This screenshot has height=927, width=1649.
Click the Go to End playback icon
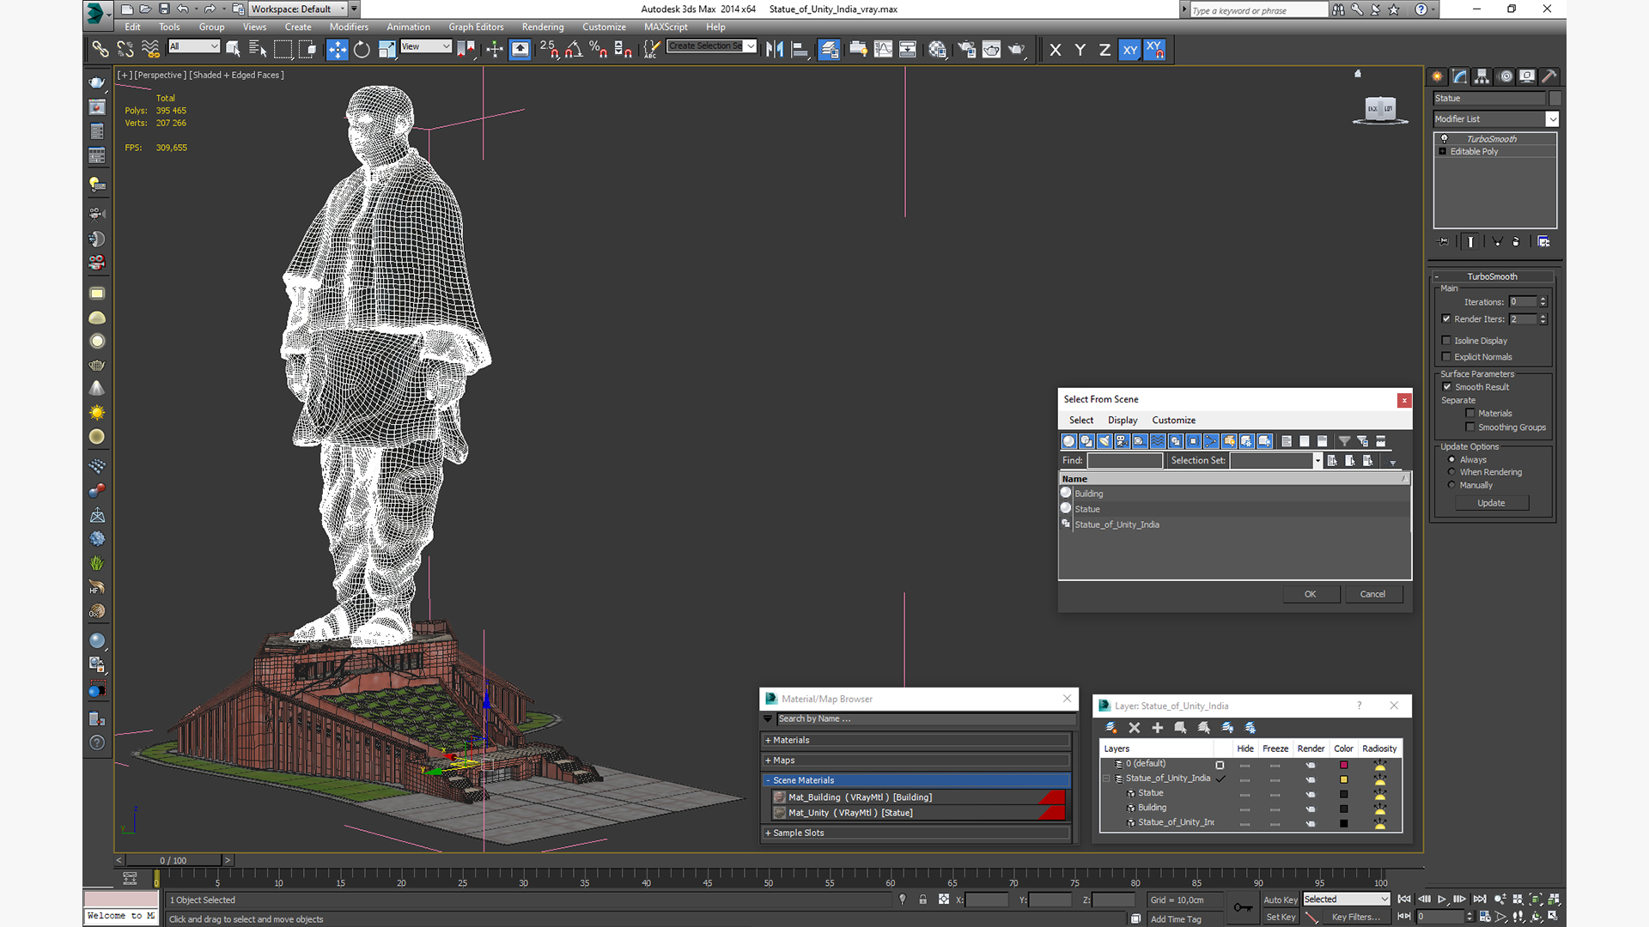1480,900
